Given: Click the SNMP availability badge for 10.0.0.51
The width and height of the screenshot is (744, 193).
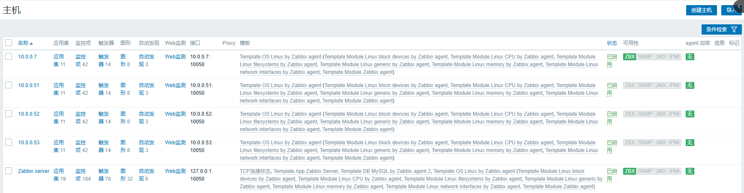Looking at the screenshot, I should [645, 85].
